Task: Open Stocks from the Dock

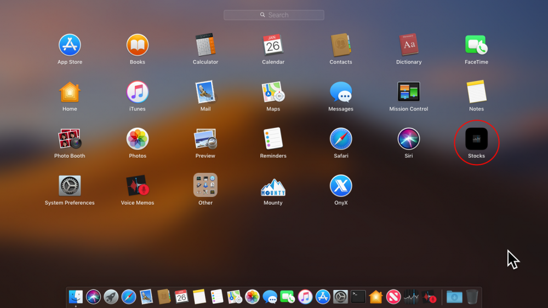Action: point(411,297)
